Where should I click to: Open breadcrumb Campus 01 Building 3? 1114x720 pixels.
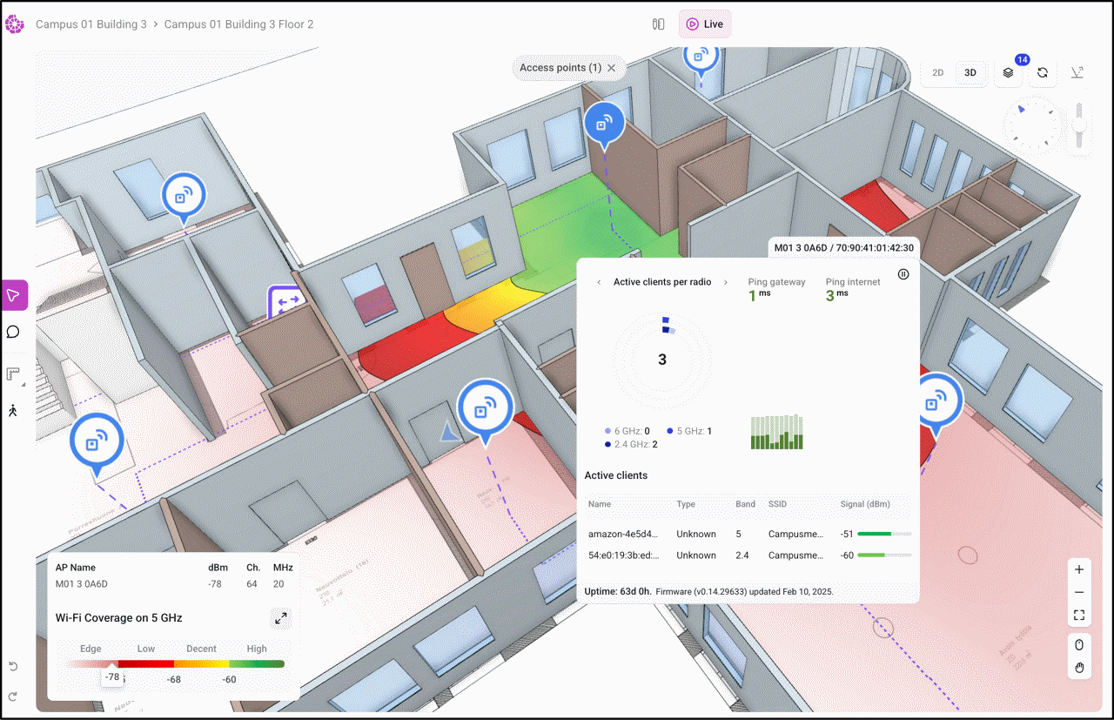pyautogui.click(x=91, y=24)
